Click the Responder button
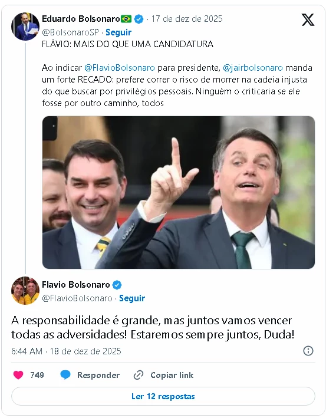 point(98,375)
